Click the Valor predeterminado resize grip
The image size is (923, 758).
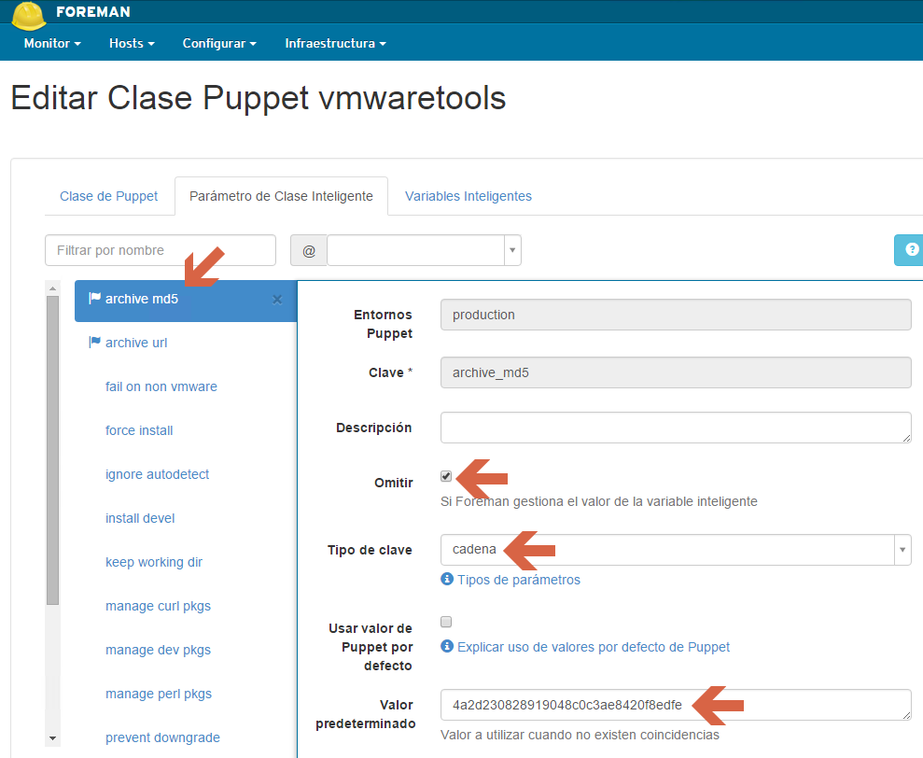(906, 715)
